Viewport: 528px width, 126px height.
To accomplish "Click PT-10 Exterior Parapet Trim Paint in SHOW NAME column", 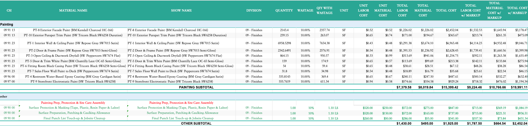I will pyautogui.click(x=177, y=35).
